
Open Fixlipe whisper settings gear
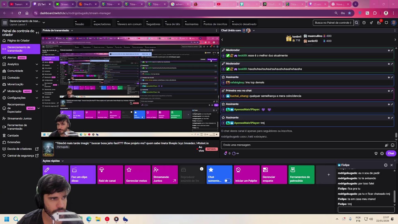coord(386,165)
